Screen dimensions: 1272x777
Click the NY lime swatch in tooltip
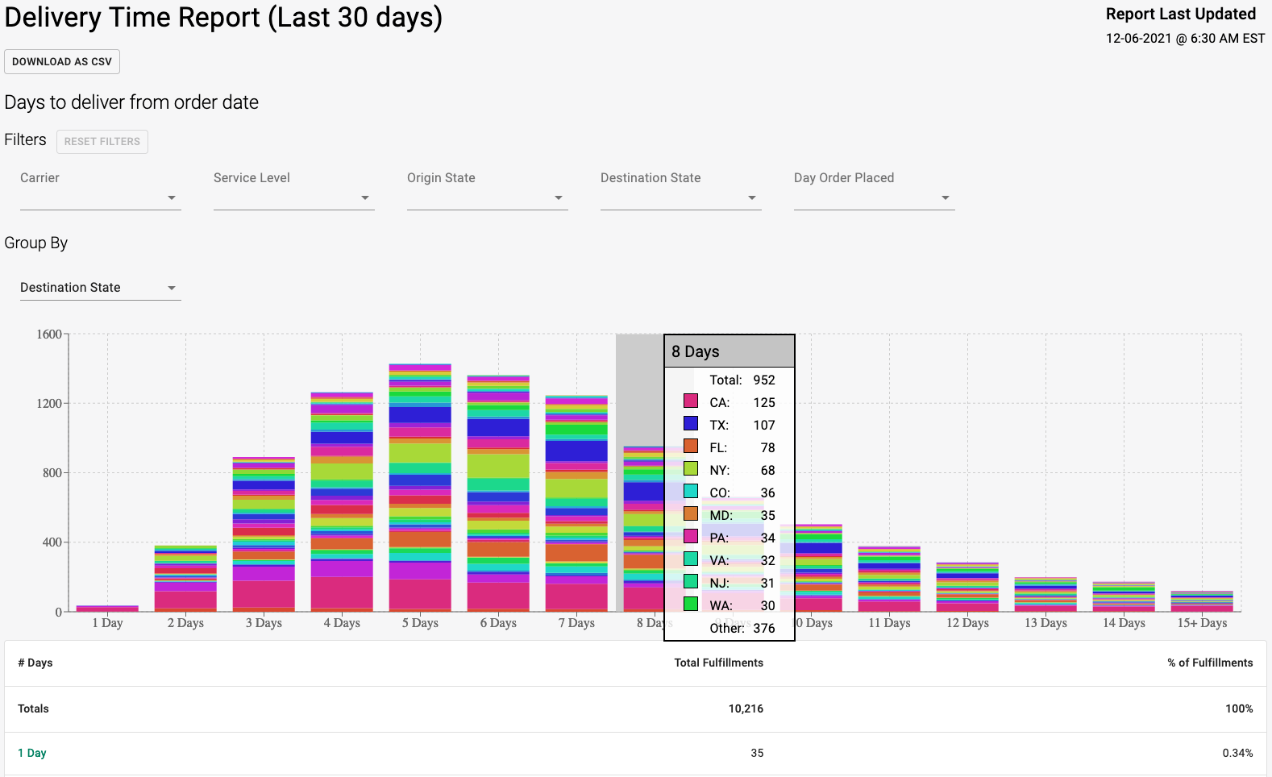[x=691, y=468]
